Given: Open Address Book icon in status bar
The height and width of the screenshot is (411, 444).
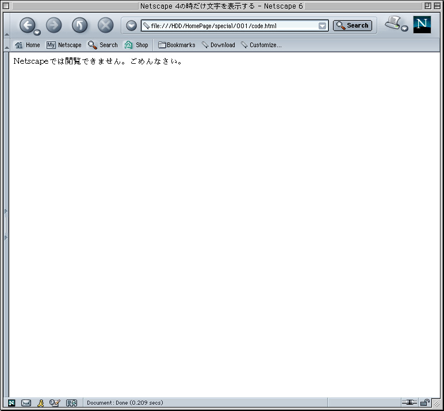Looking at the screenshot, I should (71, 402).
